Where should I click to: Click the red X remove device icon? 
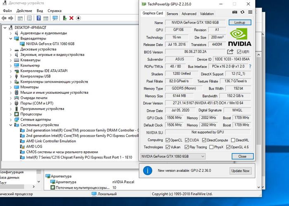click(x=71, y=18)
